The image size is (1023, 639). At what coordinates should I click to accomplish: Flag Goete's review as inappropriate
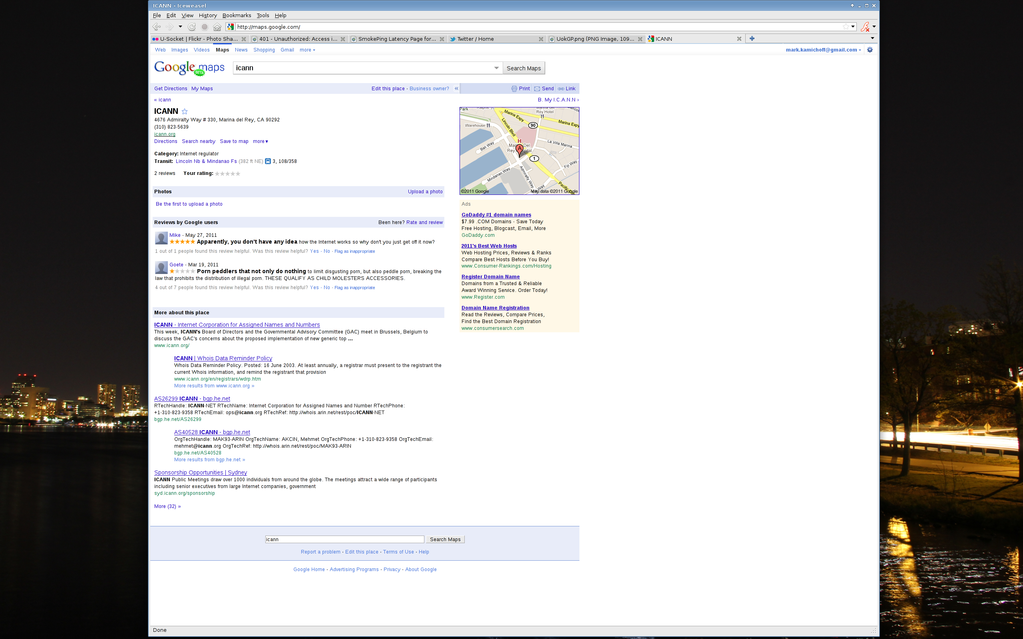click(355, 288)
